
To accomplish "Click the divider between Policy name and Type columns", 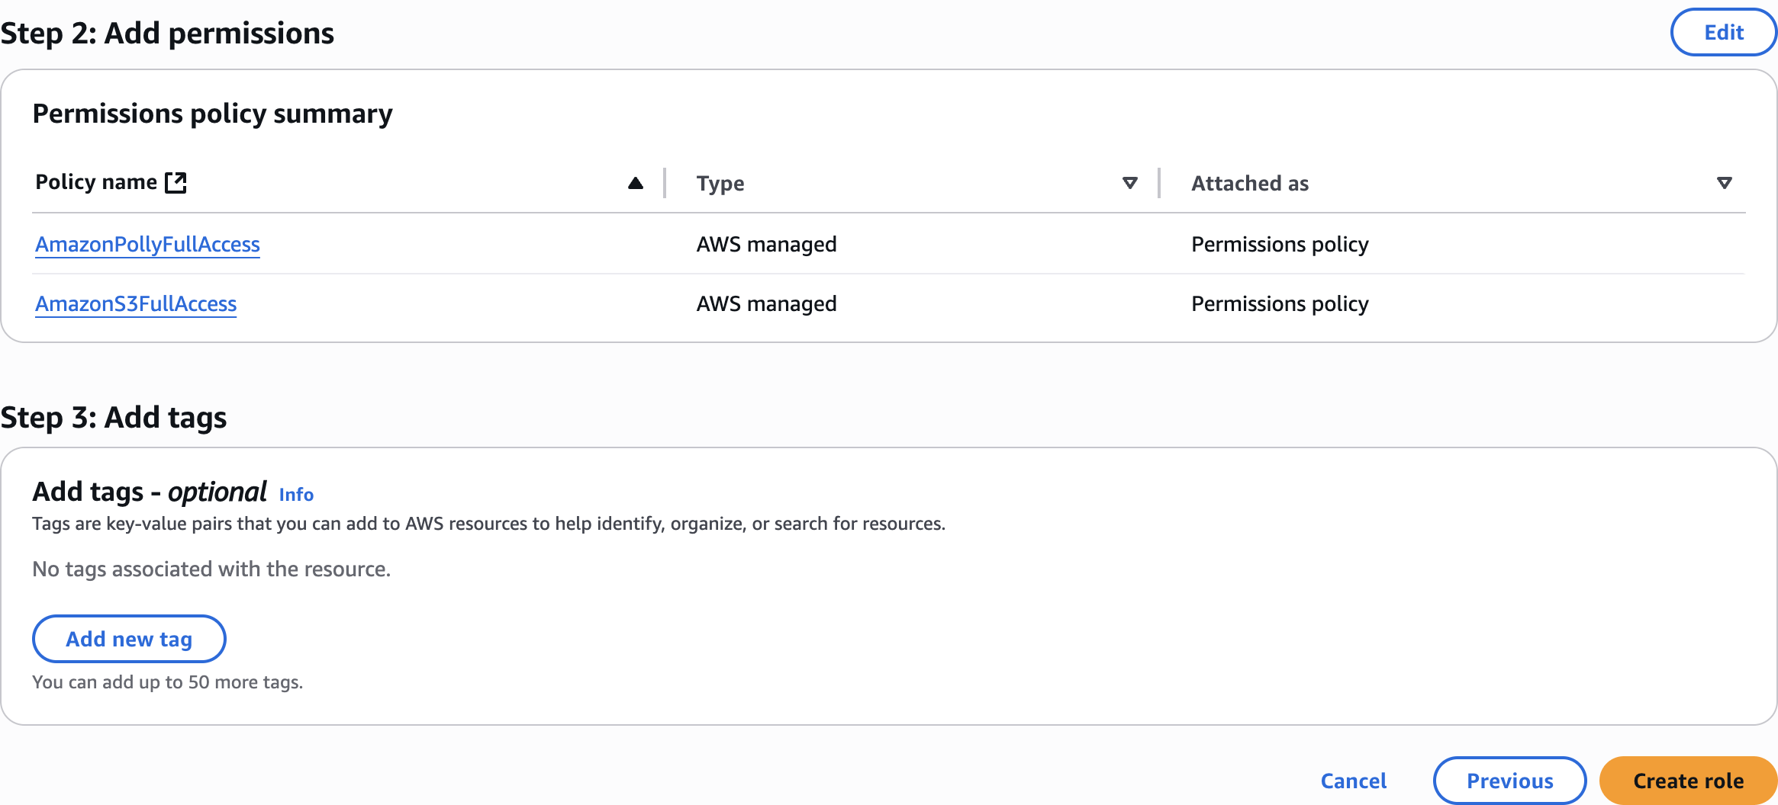I will 665,183.
